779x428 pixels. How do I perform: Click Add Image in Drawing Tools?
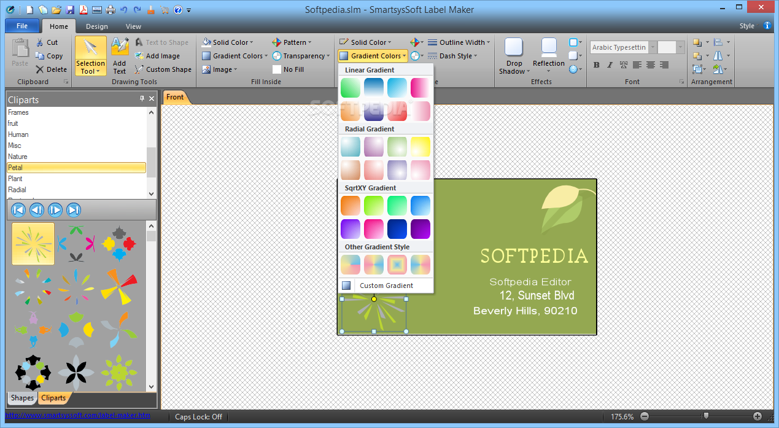pos(157,56)
